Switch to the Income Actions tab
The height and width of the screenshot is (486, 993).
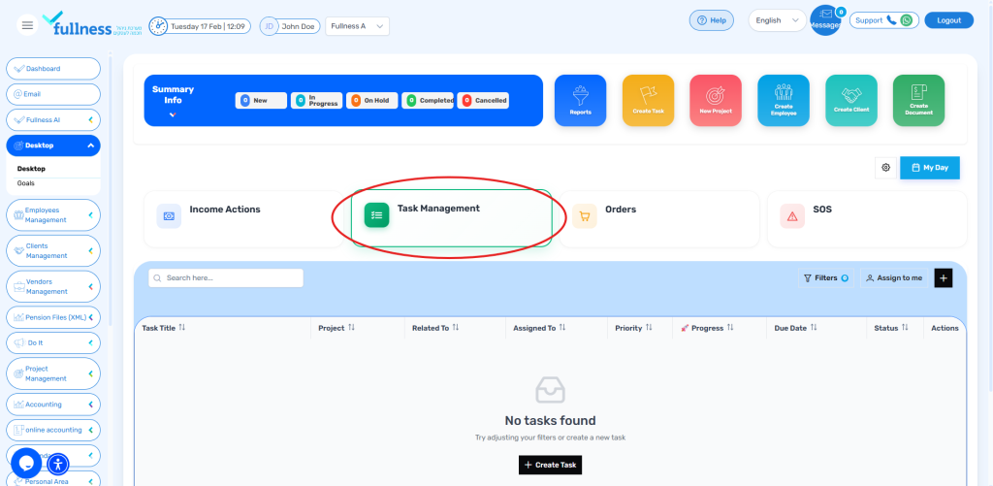242,216
